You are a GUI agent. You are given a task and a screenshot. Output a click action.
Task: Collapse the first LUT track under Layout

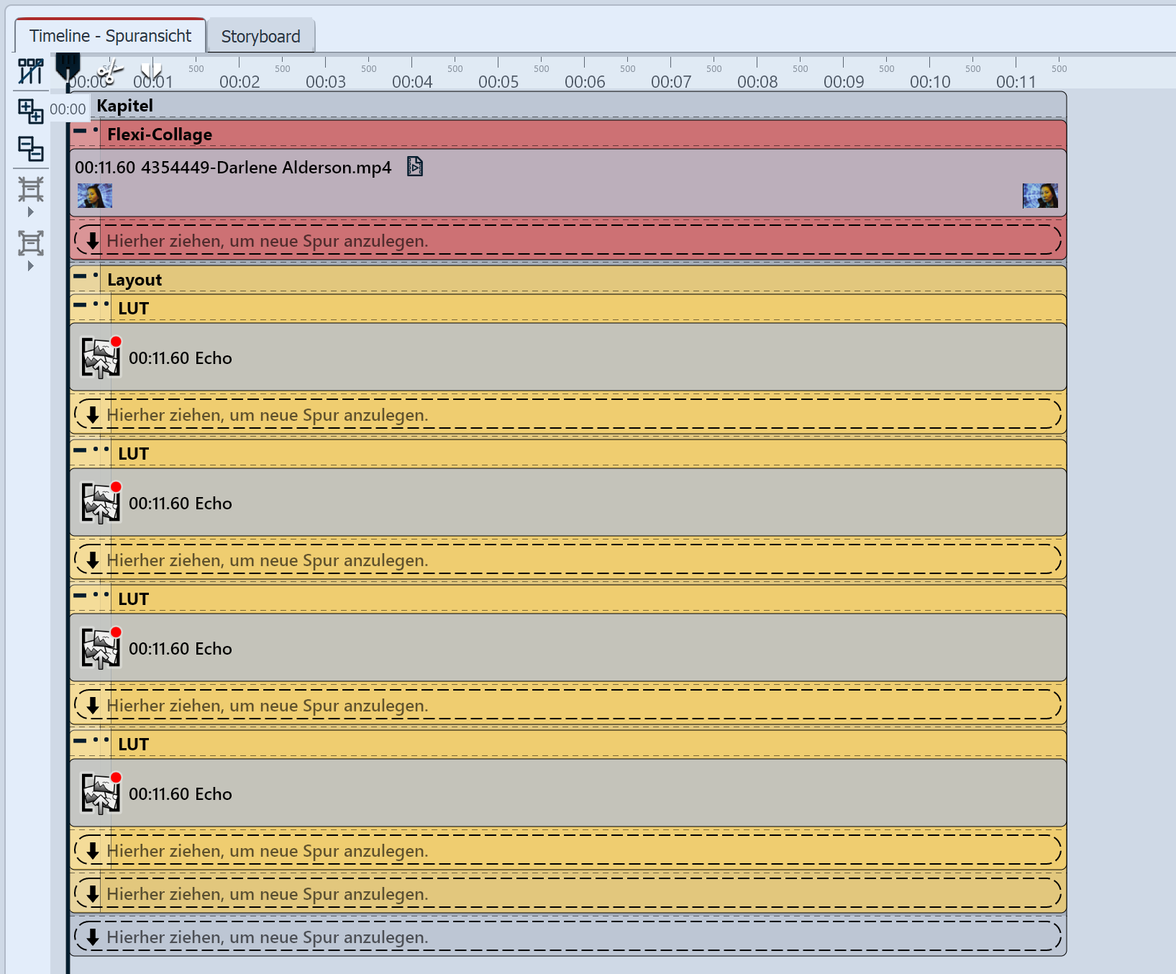click(x=80, y=305)
